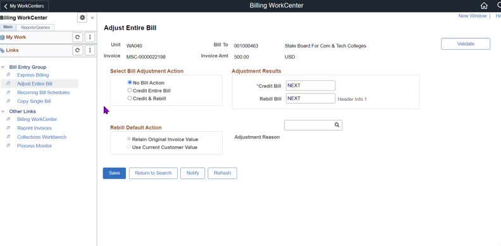
Task: Open Copy Single Bill link
Action: (x=34, y=101)
